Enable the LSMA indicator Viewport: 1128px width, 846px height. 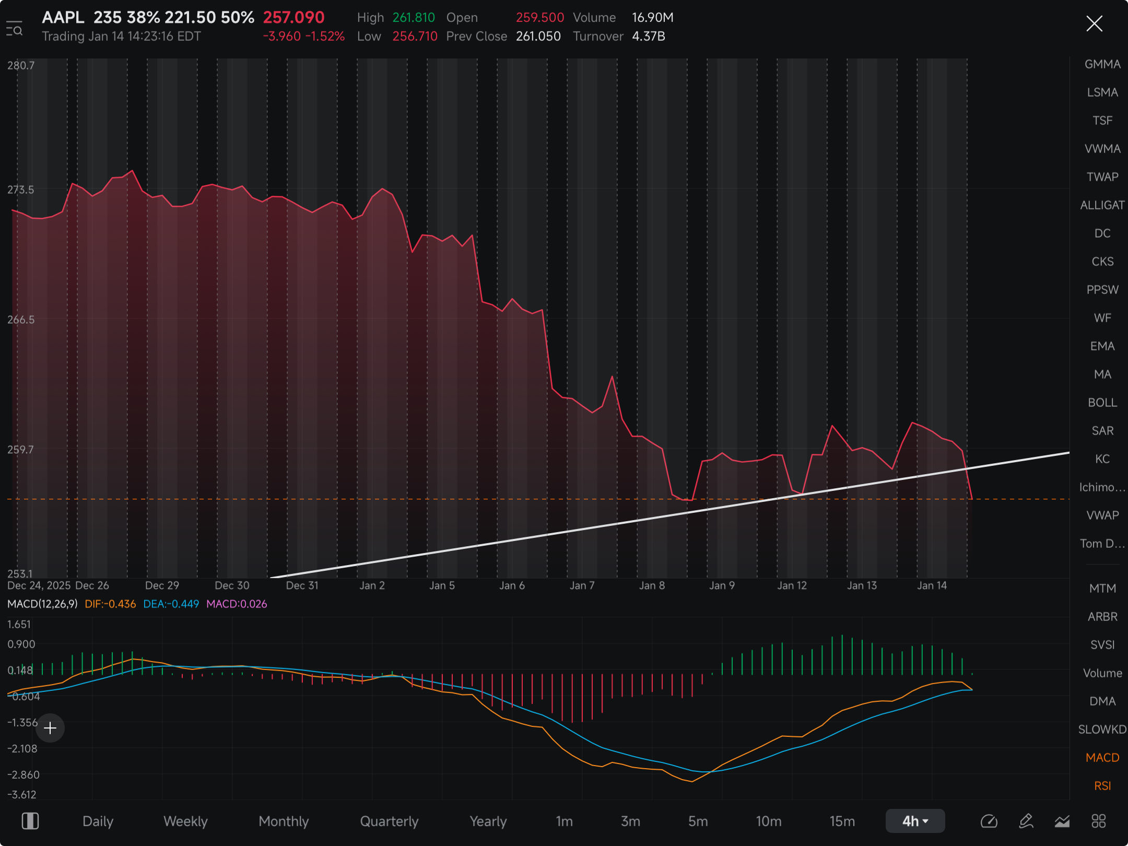[1102, 92]
